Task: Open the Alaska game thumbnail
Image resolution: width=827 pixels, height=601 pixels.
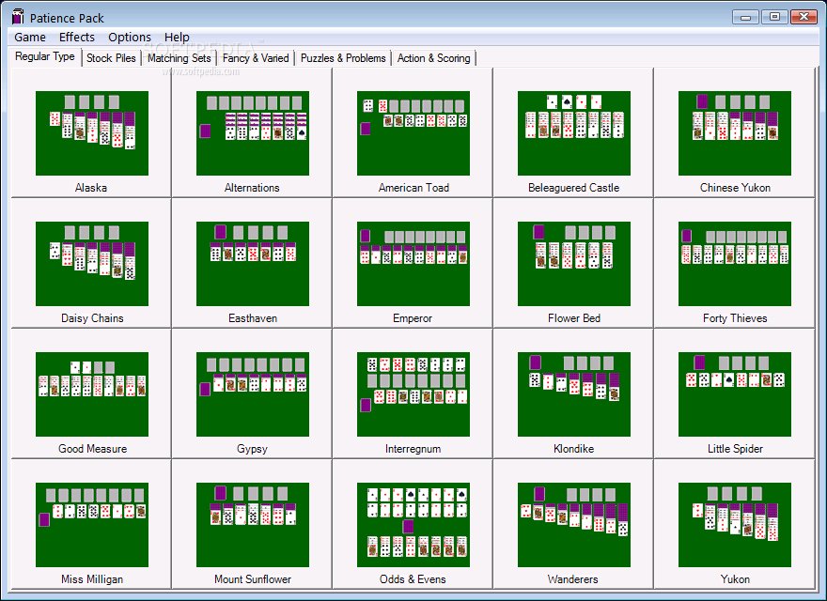Action: [92, 132]
